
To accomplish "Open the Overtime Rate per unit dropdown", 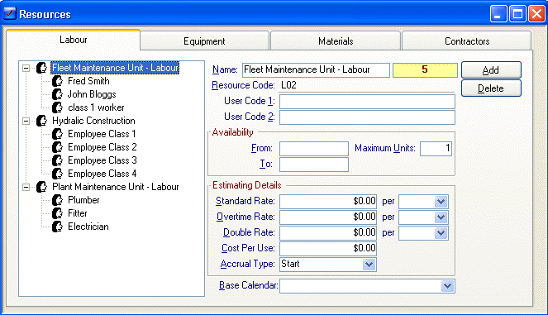I will [441, 217].
